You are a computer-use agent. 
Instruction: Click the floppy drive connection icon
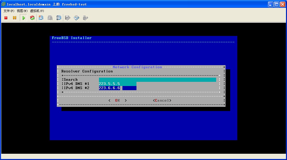(68, 18)
